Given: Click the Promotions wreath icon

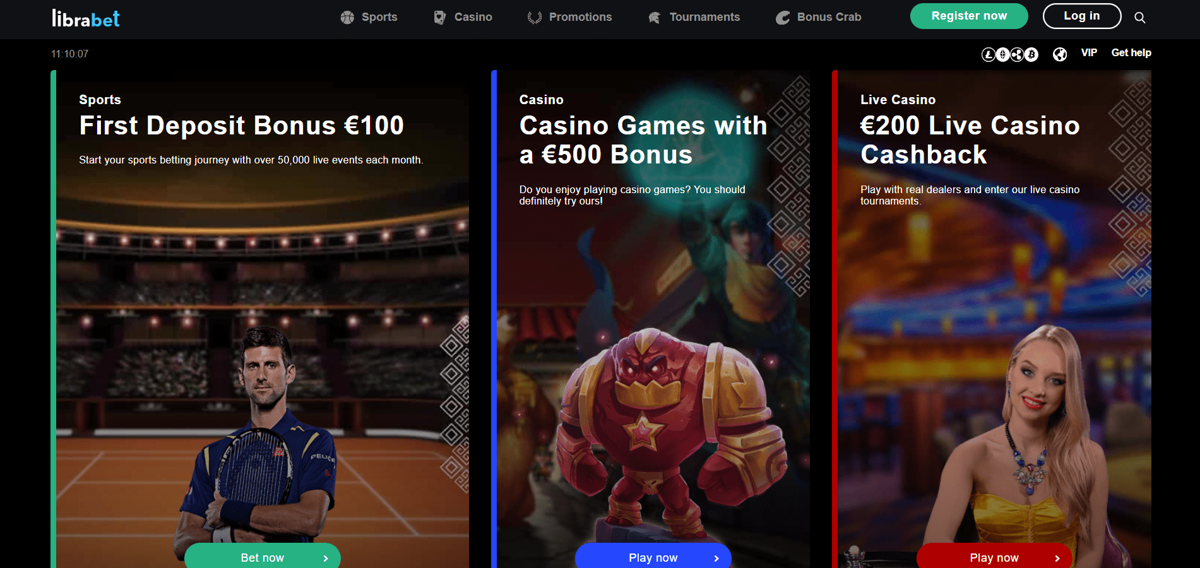Looking at the screenshot, I should (535, 18).
